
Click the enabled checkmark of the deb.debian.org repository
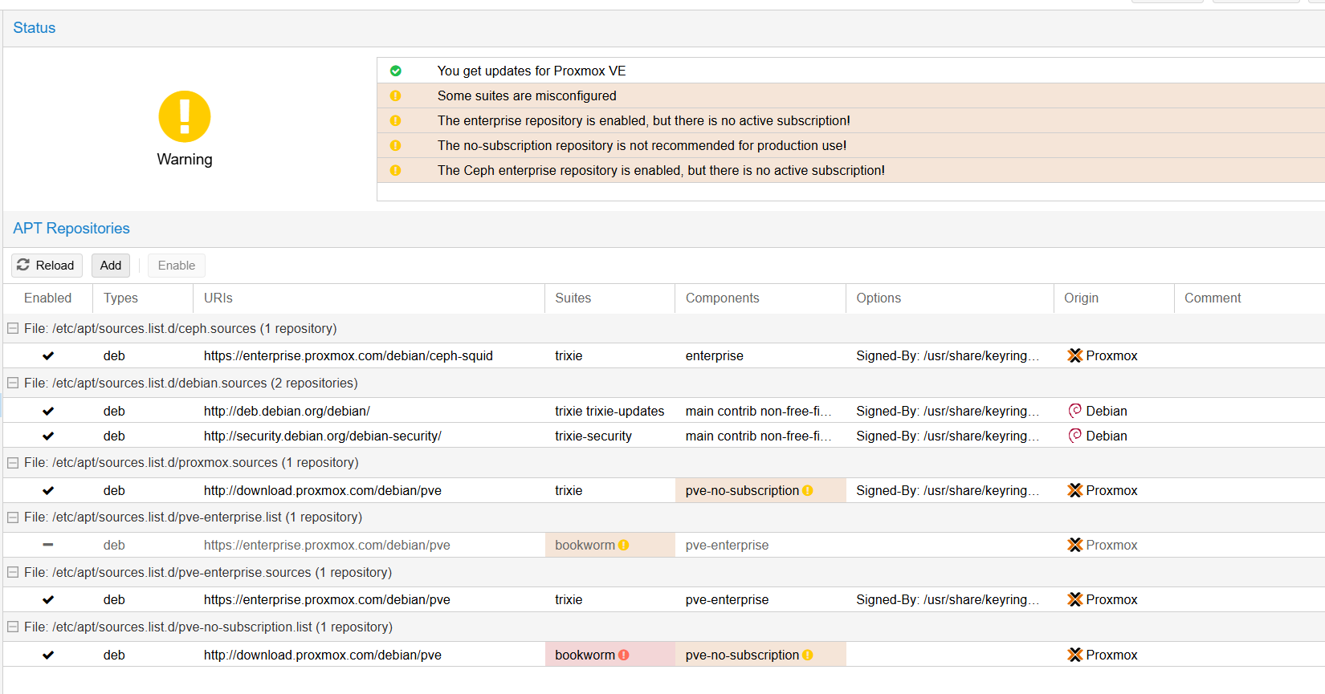(48, 411)
